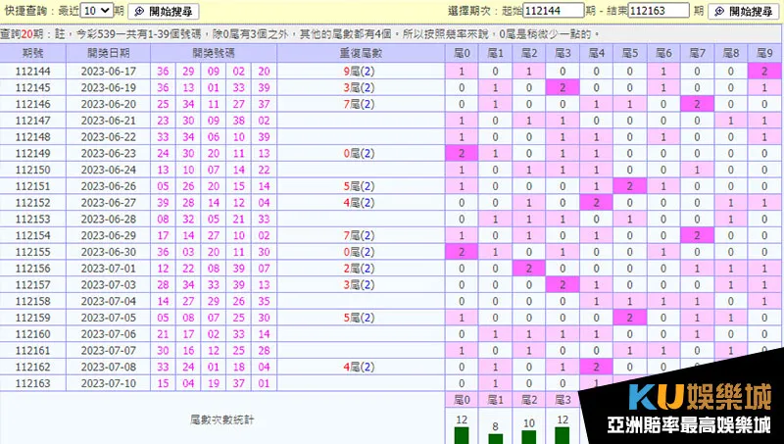Click the 開獎日期 column header
Viewport: 784px width, 444px height.
108,53
